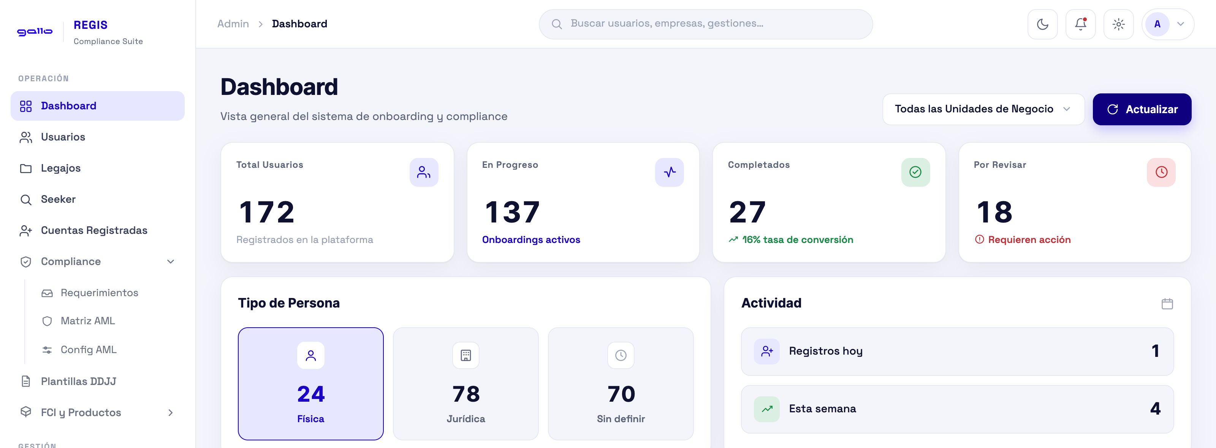Go to Usuarios section
Image resolution: width=1216 pixels, height=448 pixels.
pos(97,137)
